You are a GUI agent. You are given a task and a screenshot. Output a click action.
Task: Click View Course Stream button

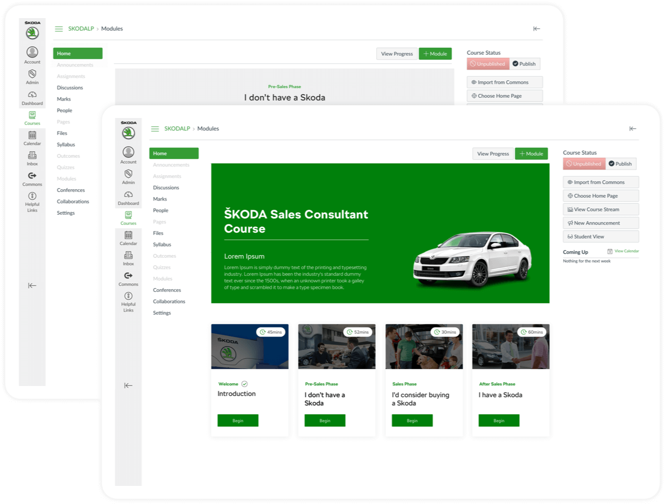(x=601, y=209)
